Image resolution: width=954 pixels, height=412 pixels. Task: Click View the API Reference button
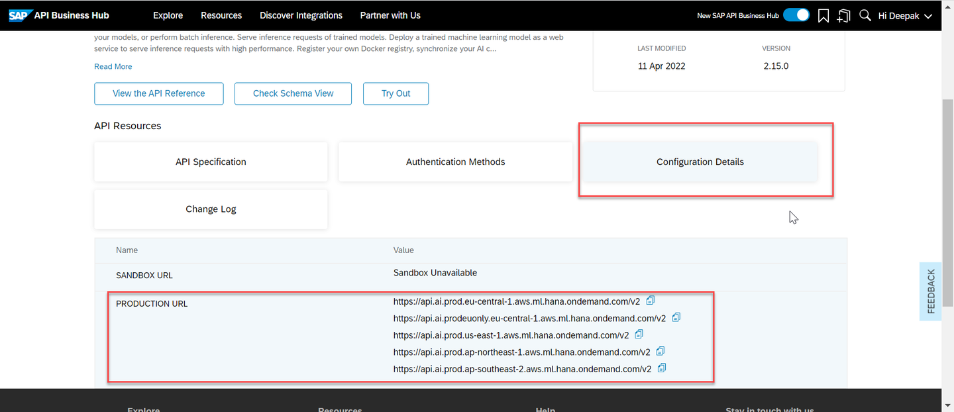tap(159, 93)
